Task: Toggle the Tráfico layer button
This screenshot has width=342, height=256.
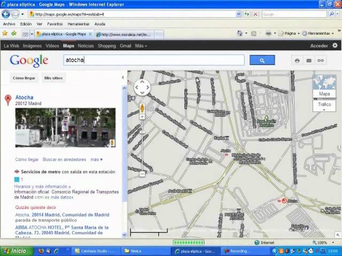Action: (324, 106)
